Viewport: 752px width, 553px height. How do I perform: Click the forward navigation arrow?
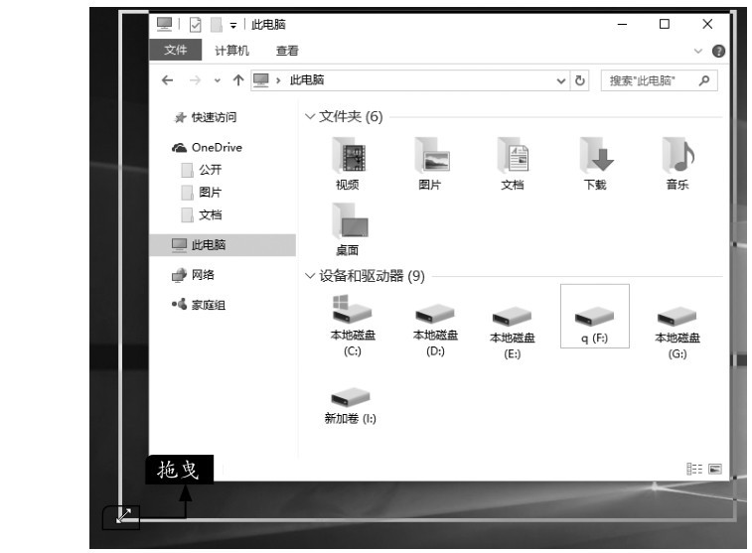pos(195,80)
